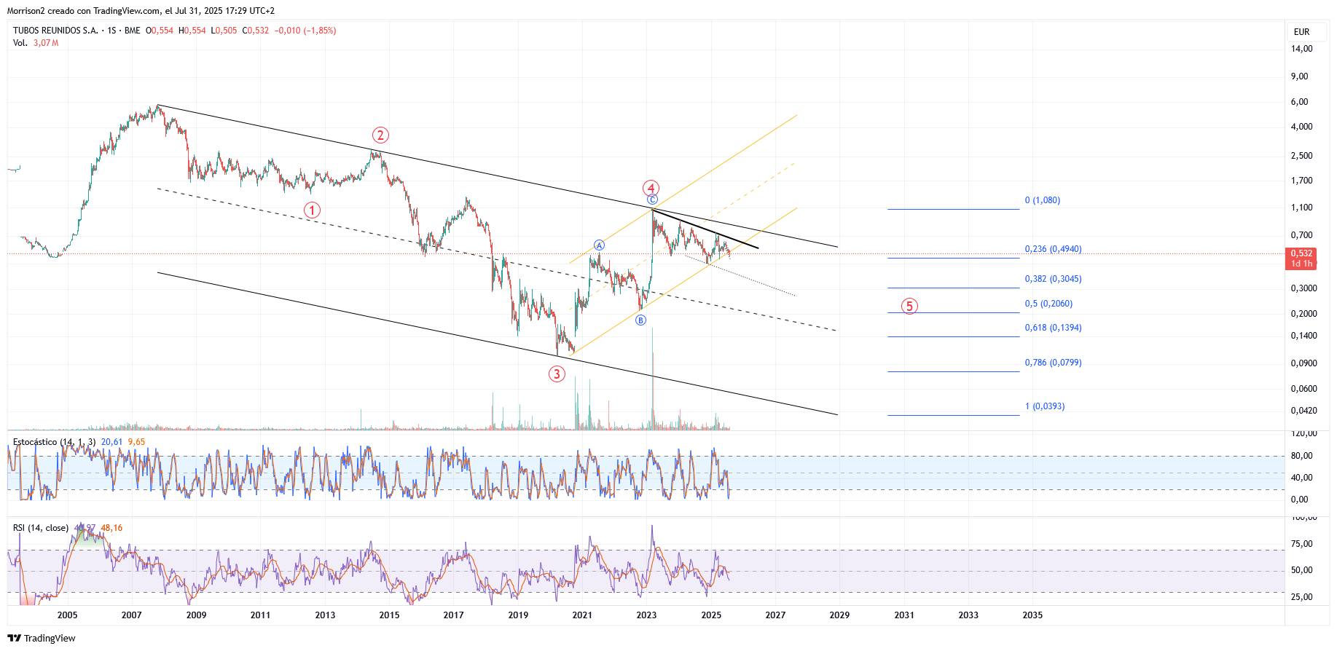Click the blue circled A wave label

(x=599, y=245)
